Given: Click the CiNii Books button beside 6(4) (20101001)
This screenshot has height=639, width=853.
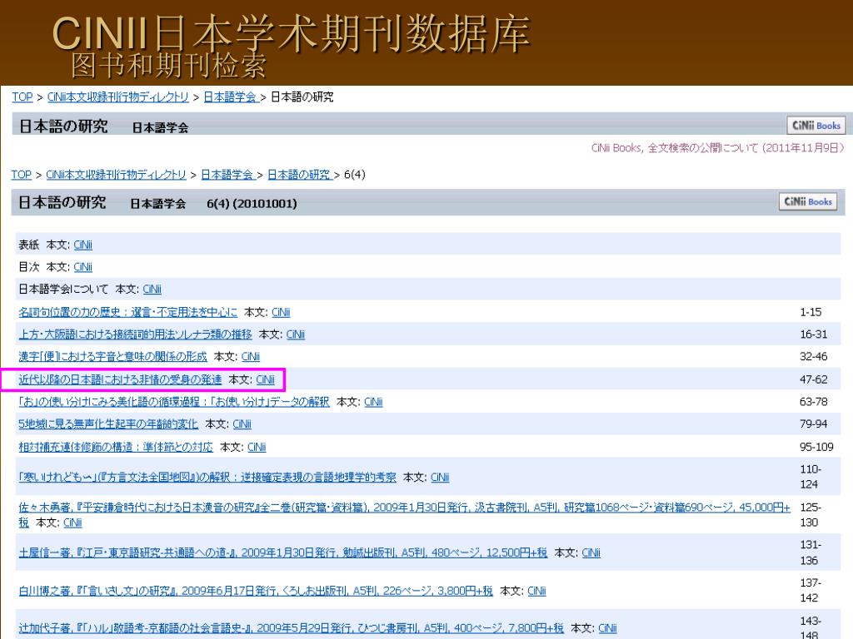Looking at the screenshot, I should click(808, 201).
